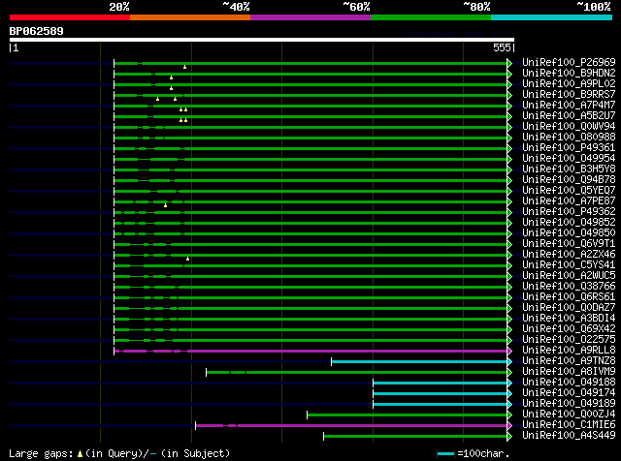Click the white query sequence bar
Image resolution: width=621 pixels, height=461 pixels.
tap(262, 40)
